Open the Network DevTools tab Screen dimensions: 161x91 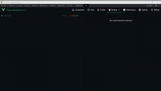coord(34,6)
